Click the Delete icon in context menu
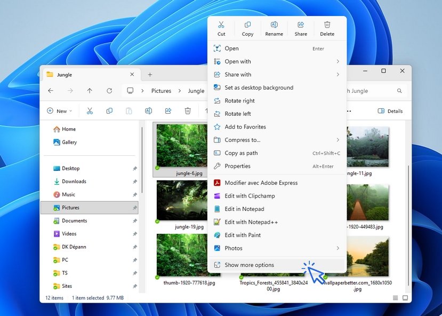442x316 pixels. [x=327, y=28]
